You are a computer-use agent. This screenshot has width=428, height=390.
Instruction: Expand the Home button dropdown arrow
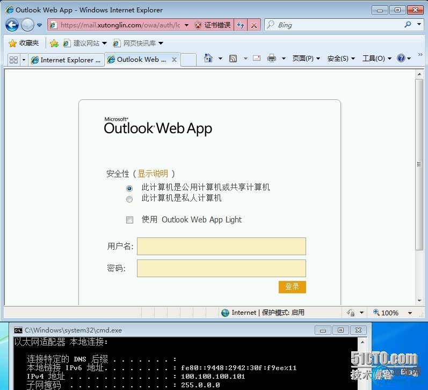point(220,58)
